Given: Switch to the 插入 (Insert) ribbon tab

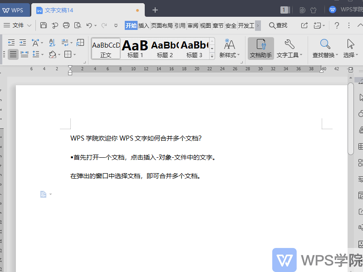Looking at the screenshot, I should 143,25.
